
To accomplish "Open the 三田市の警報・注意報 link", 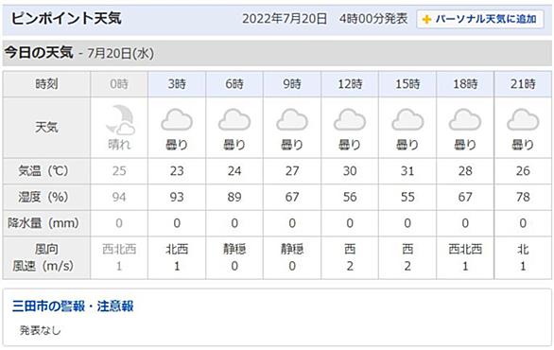I will click(73, 306).
